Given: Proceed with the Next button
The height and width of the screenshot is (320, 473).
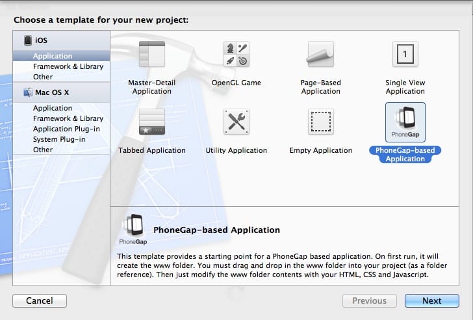Looking at the screenshot, I should [431, 300].
